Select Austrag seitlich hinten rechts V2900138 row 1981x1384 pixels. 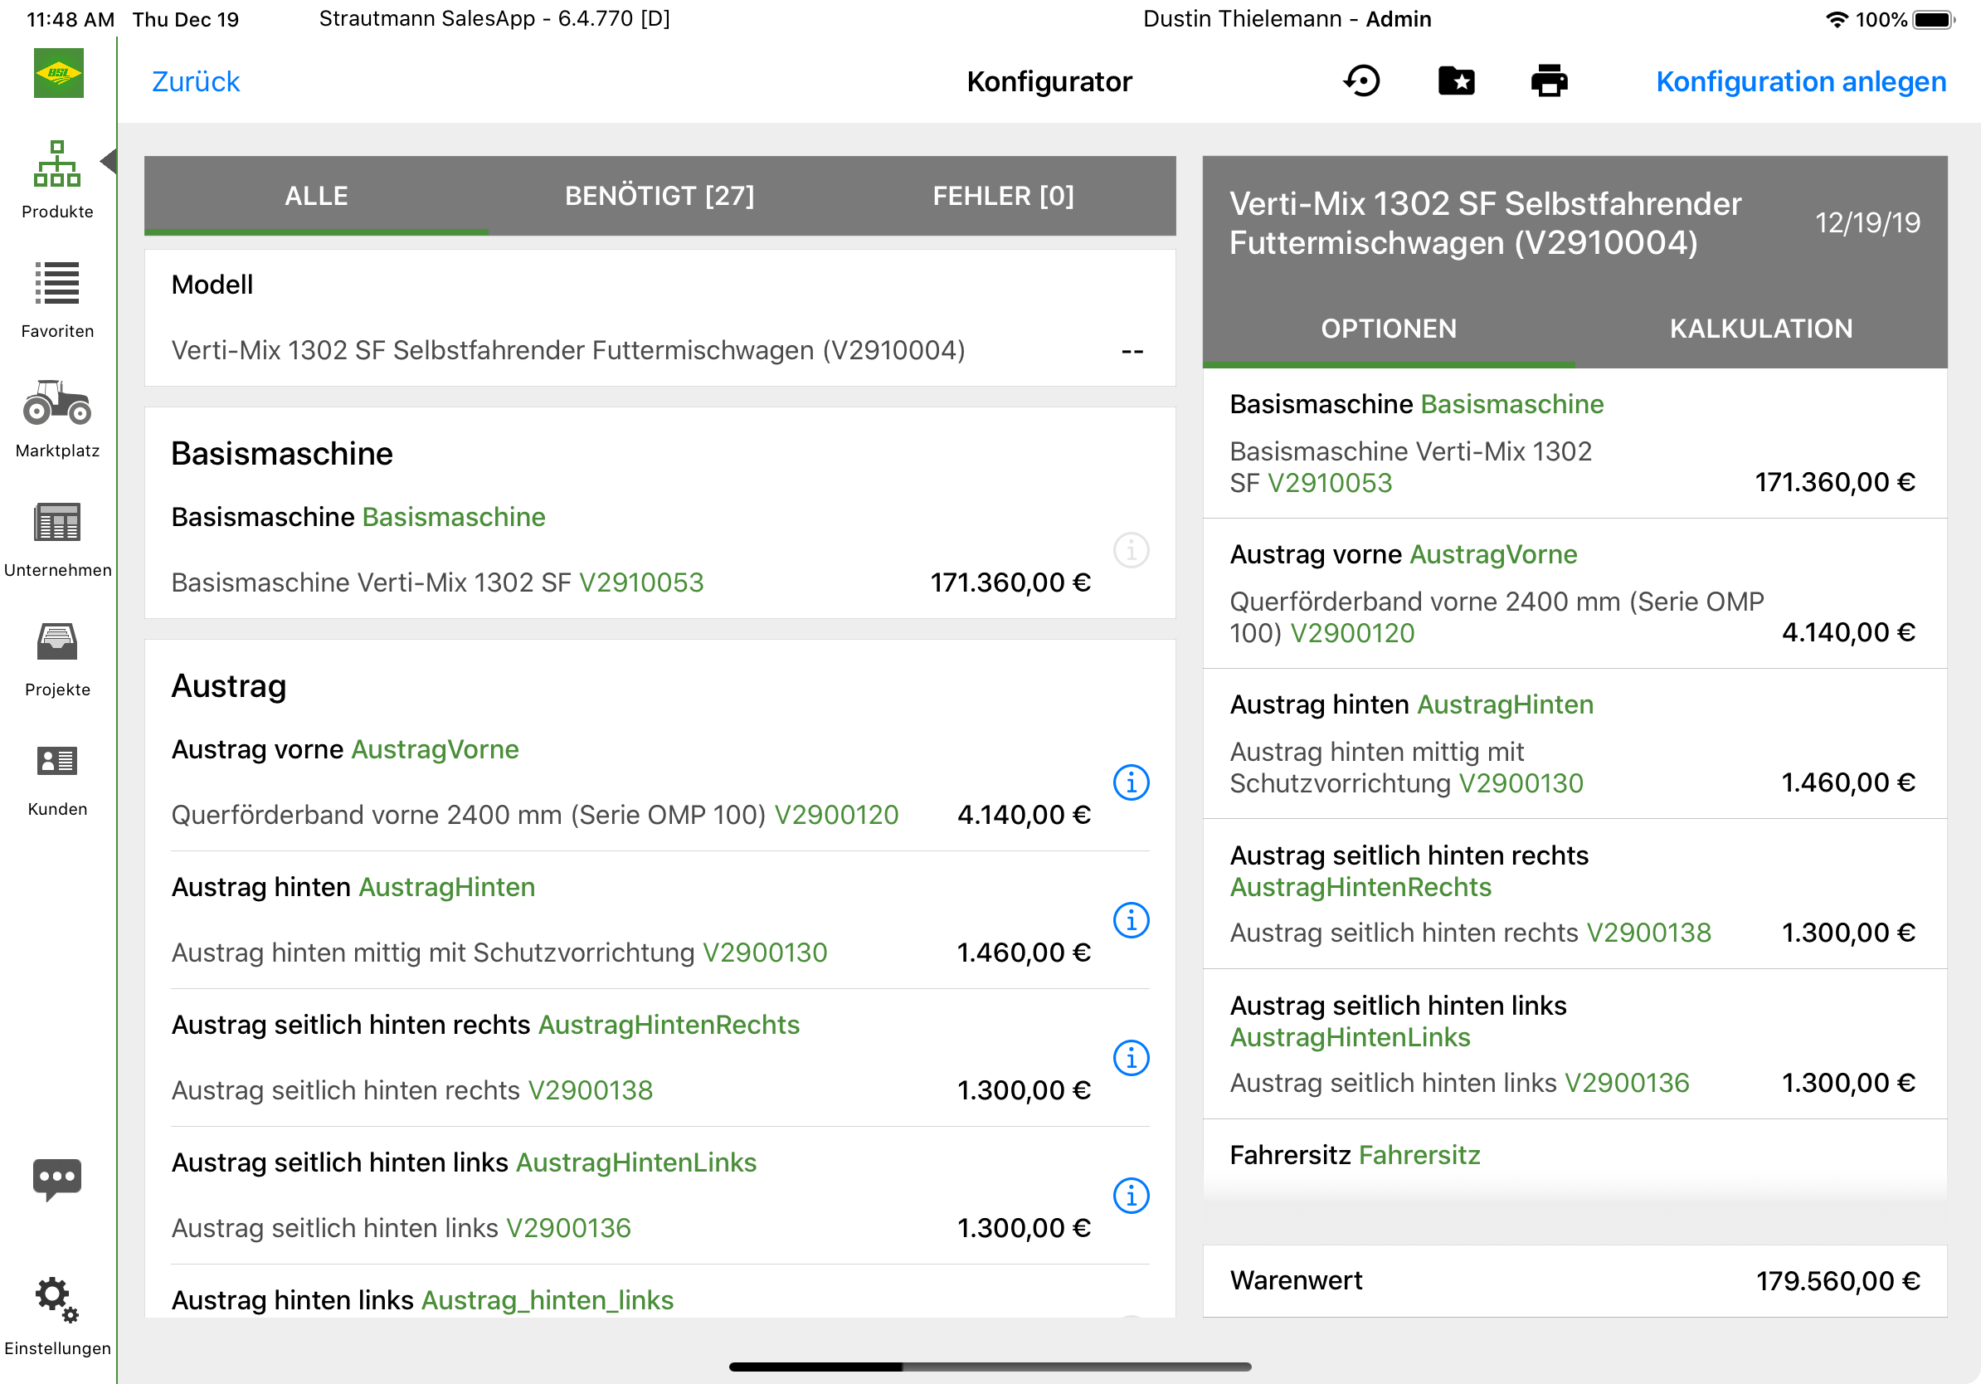[630, 1089]
